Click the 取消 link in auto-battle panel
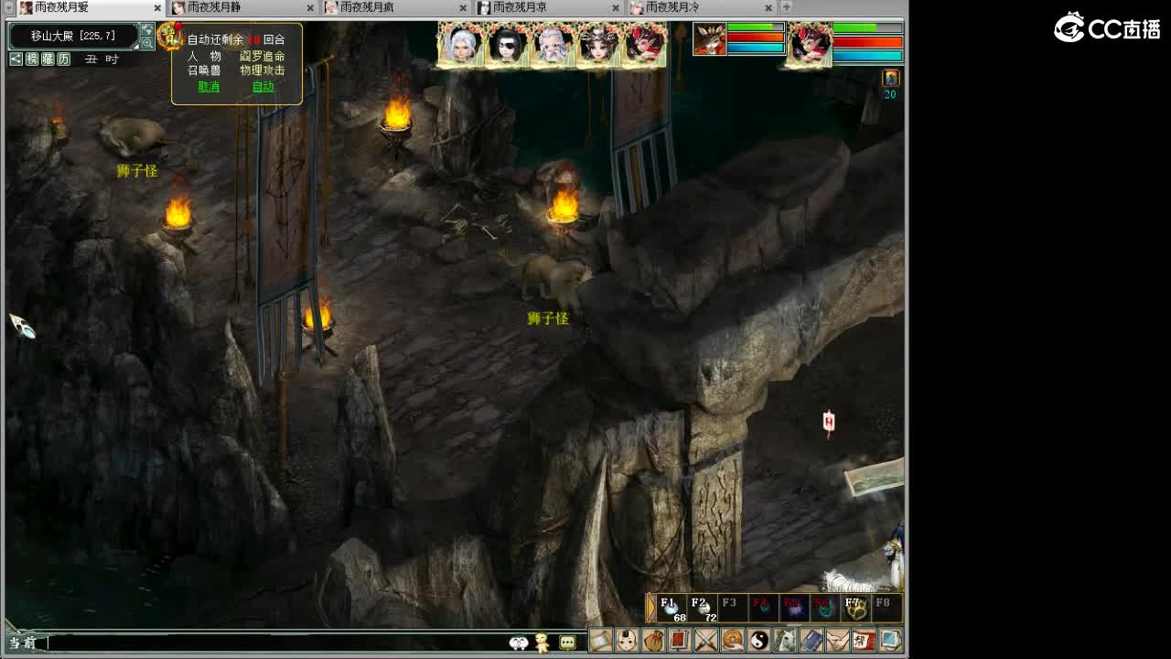Screen dimensions: 1171x659 click(209, 87)
